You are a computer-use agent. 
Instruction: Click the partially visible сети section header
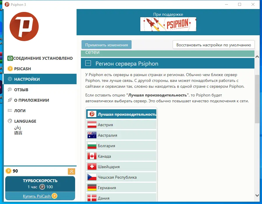[x=168, y=53]
